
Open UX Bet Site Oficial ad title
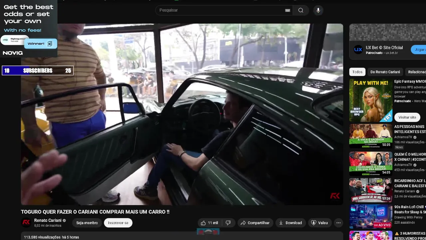click(384, 48)
